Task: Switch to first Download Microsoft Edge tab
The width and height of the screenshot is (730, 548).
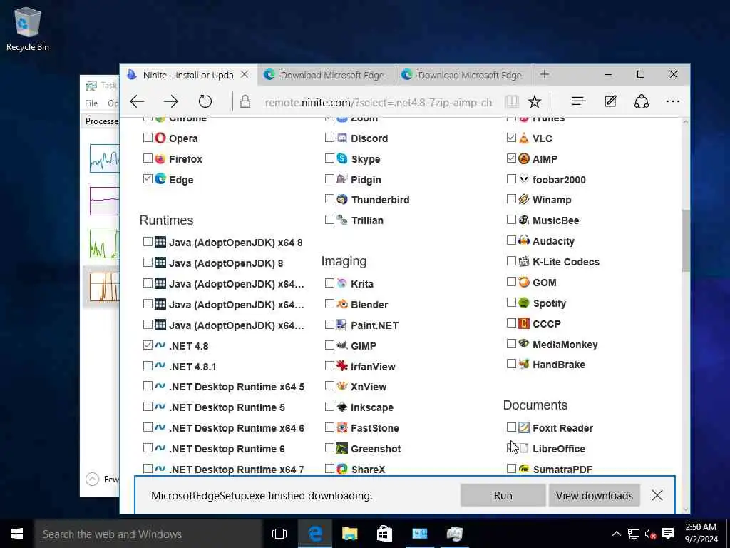Action: pyautogui.click(x=326, y=75)
